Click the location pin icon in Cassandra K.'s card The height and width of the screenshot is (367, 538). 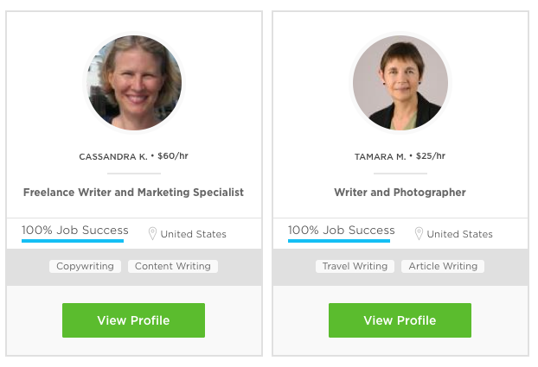(x=152, y=234)
